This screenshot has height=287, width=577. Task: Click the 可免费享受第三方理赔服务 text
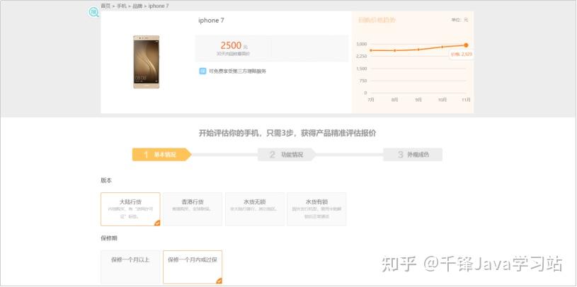(x=237, y=71)
